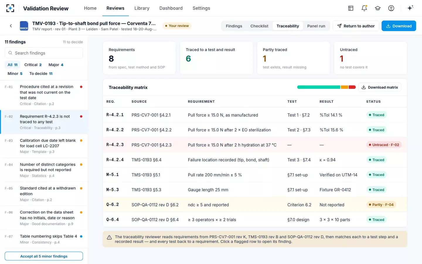Filter findings by Minor 5
422x264 pixels.
(x=15, y=74)
